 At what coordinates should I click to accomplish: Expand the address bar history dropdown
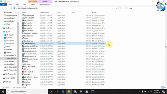[x=117, y=8]
